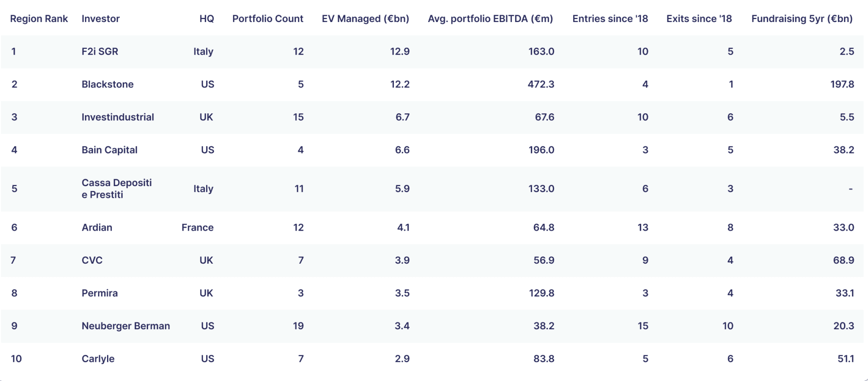Select the Neuberger Berman investor name
This screenshot has height=381, width=868.
126,326
